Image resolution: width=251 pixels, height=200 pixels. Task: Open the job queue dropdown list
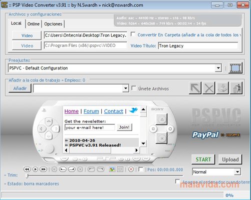(125, 88)
